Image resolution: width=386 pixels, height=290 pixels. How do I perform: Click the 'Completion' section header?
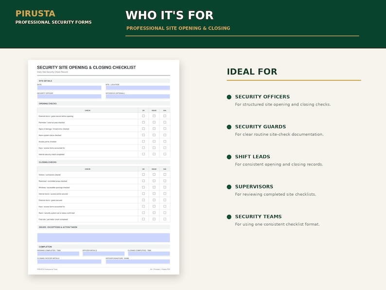click(x=104, y=247)
